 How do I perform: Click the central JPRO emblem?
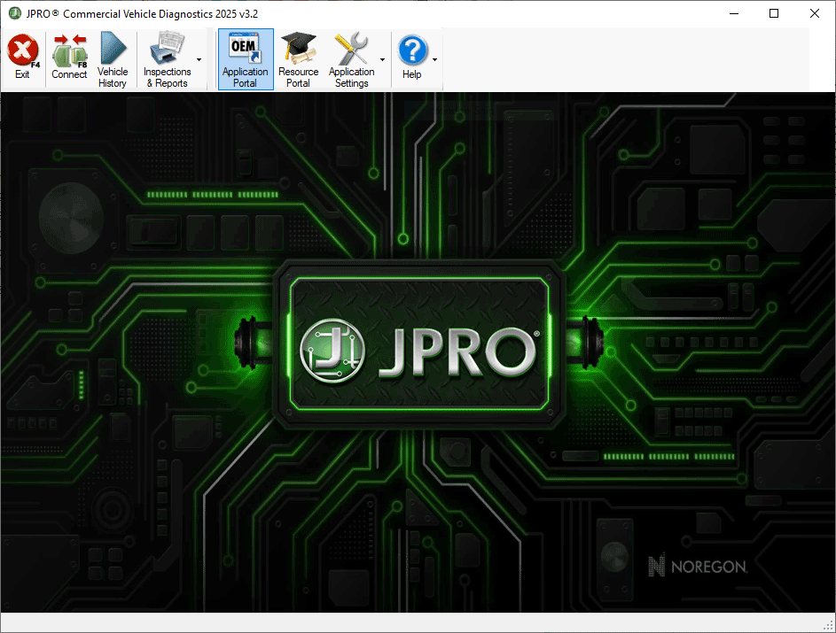pyautogui.click(x=418, y=346)
